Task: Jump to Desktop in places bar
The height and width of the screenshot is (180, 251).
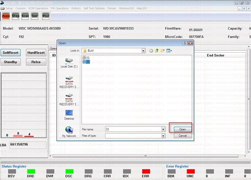Action: (69, 115)
